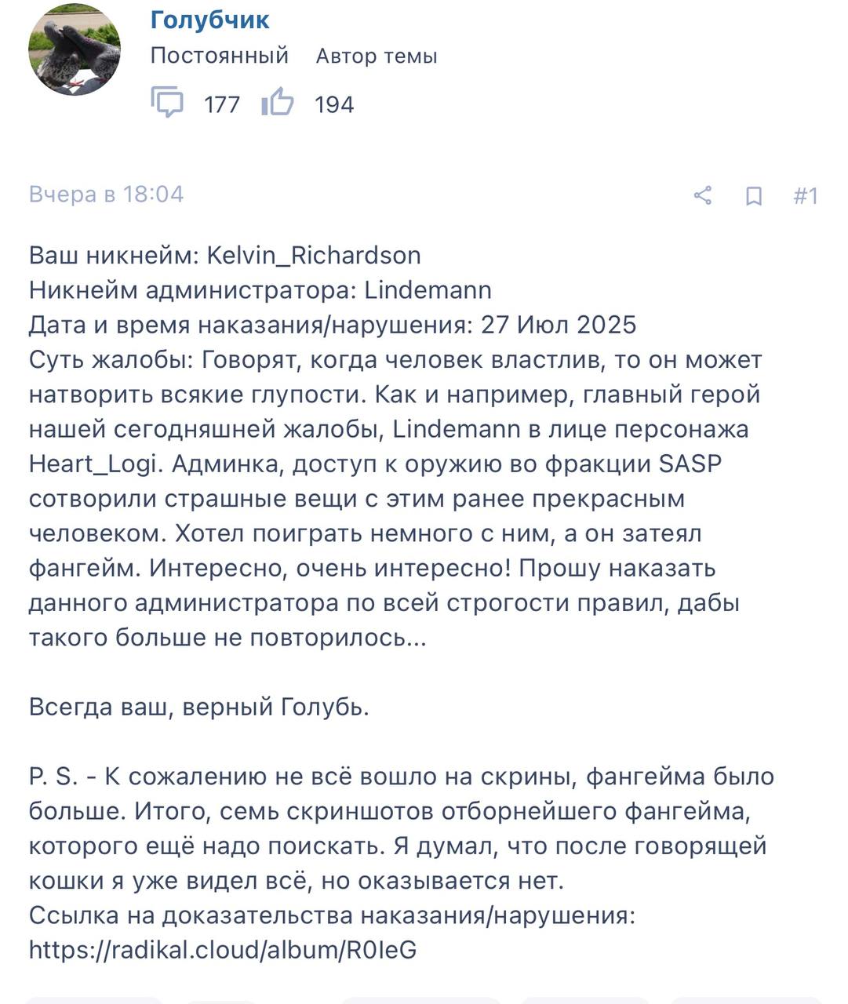Click the 'Постоянный' user title

point(220,56)
